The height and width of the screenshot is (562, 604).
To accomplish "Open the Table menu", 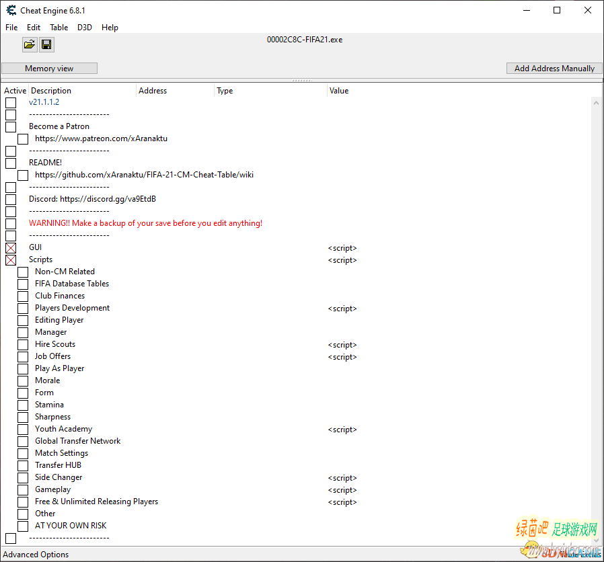I will (x=59, y=28).
